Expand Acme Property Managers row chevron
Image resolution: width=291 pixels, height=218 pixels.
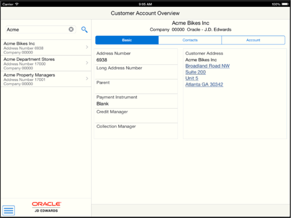[87, 79]
